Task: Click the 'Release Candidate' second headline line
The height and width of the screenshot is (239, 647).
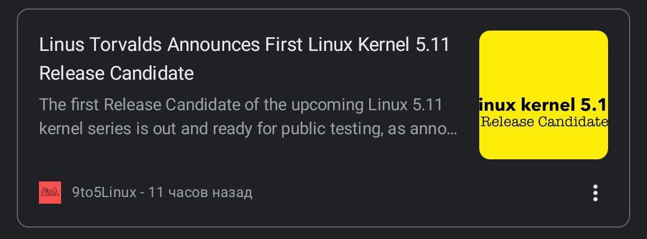Action: (116, 74)
